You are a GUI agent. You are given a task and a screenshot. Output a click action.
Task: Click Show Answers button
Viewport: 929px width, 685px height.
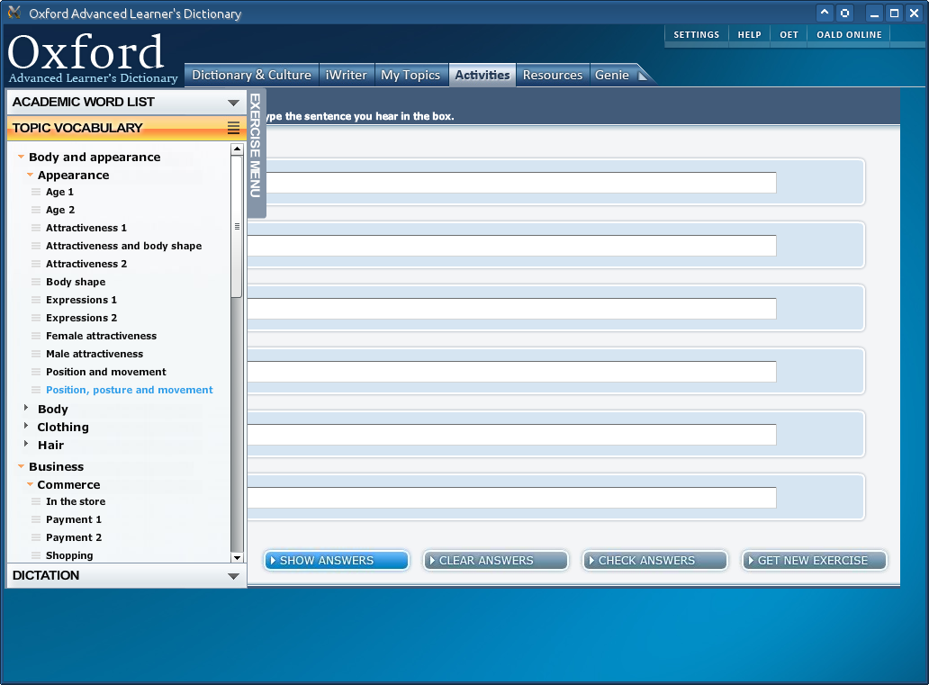click(x=337, y=561)
